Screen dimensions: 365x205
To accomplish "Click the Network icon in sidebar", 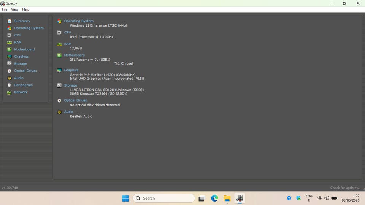I will 9,92.
